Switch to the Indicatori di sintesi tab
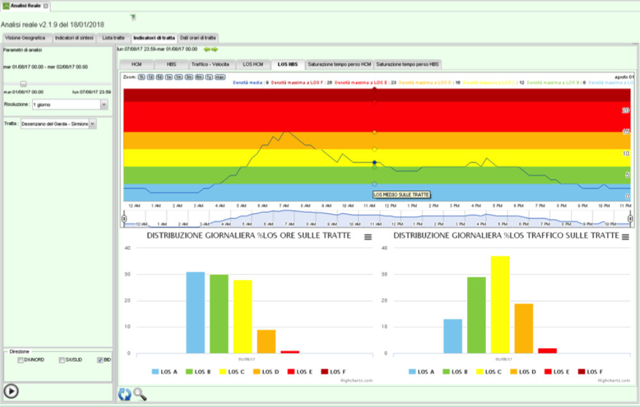The height and width of the screenshot is (407, 640). pos(74,38)
